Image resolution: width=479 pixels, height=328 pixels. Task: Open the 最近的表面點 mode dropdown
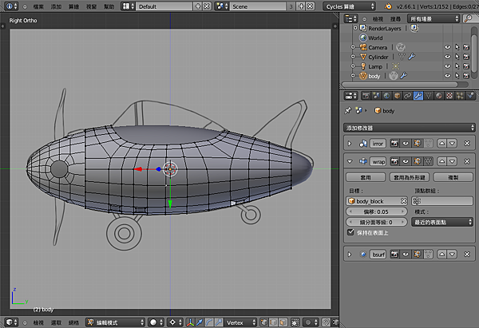click(442, 222)
